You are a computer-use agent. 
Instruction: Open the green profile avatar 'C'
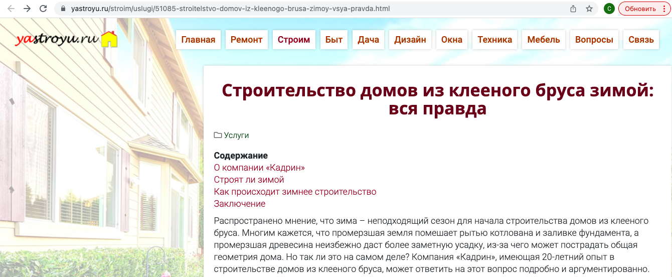coord(609,9)
